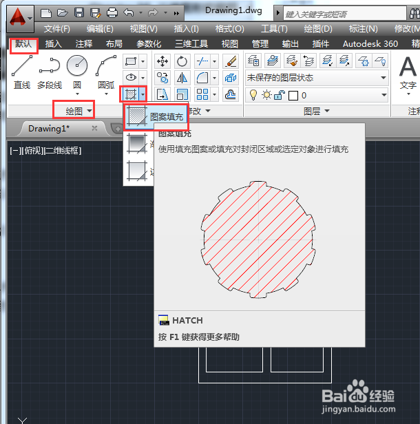Switch to the 注释 ribbon tab
The height and width of the screenshot is (424, 420).
84,43
